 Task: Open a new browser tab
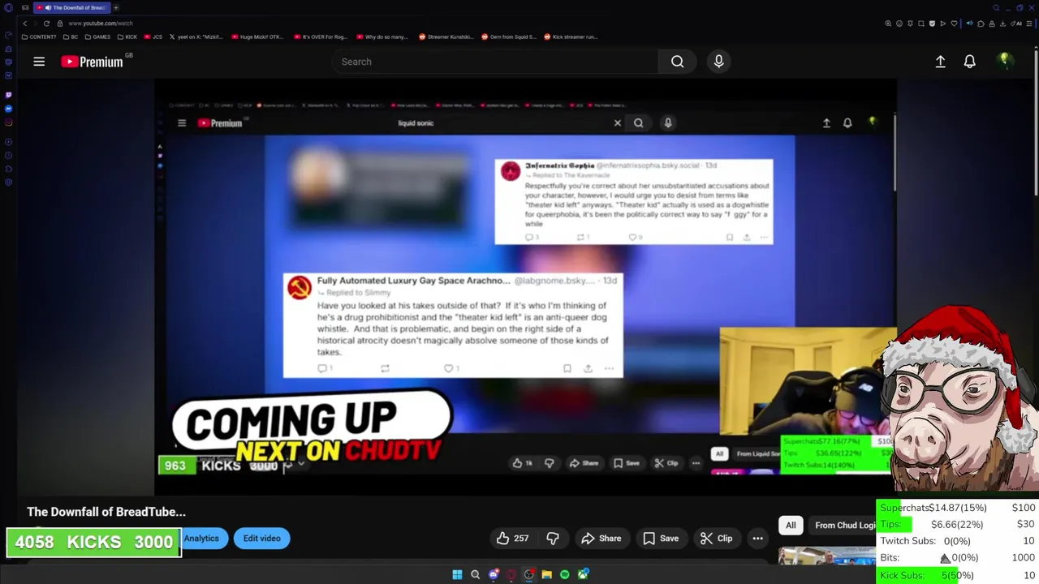[116, 7]
